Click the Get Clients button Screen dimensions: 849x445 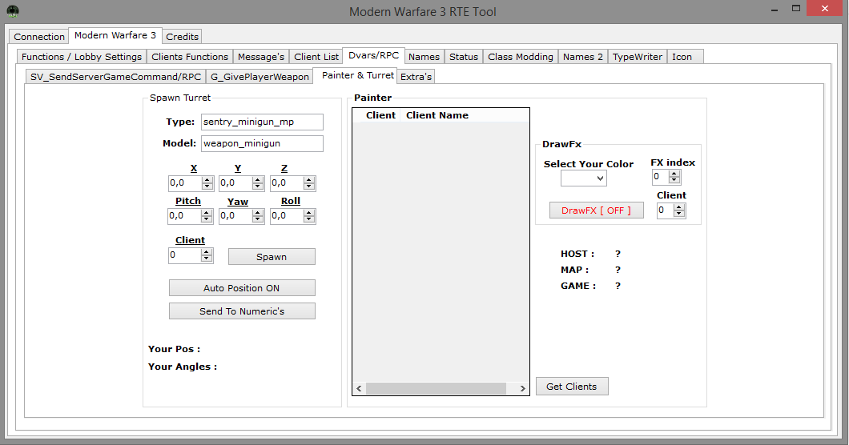point(571,387)
